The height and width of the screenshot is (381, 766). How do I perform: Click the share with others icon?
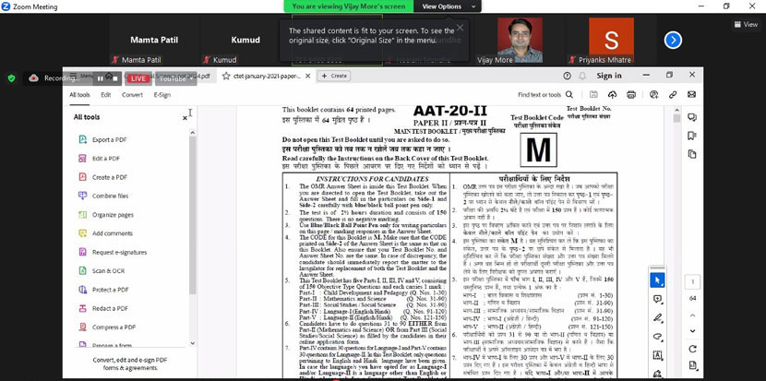654,95
